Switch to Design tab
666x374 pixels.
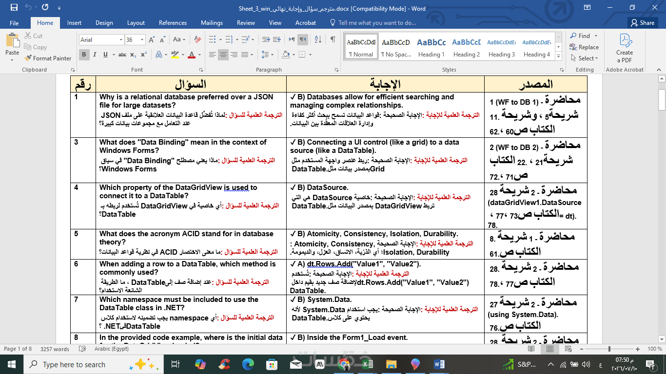point(104,23)
